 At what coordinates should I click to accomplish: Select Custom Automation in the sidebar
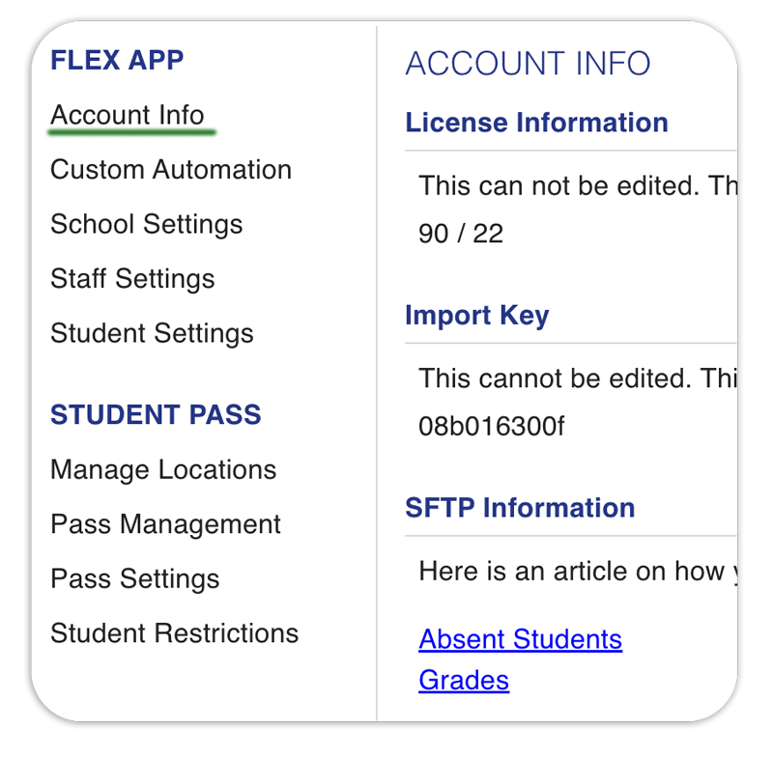(171, 169)
